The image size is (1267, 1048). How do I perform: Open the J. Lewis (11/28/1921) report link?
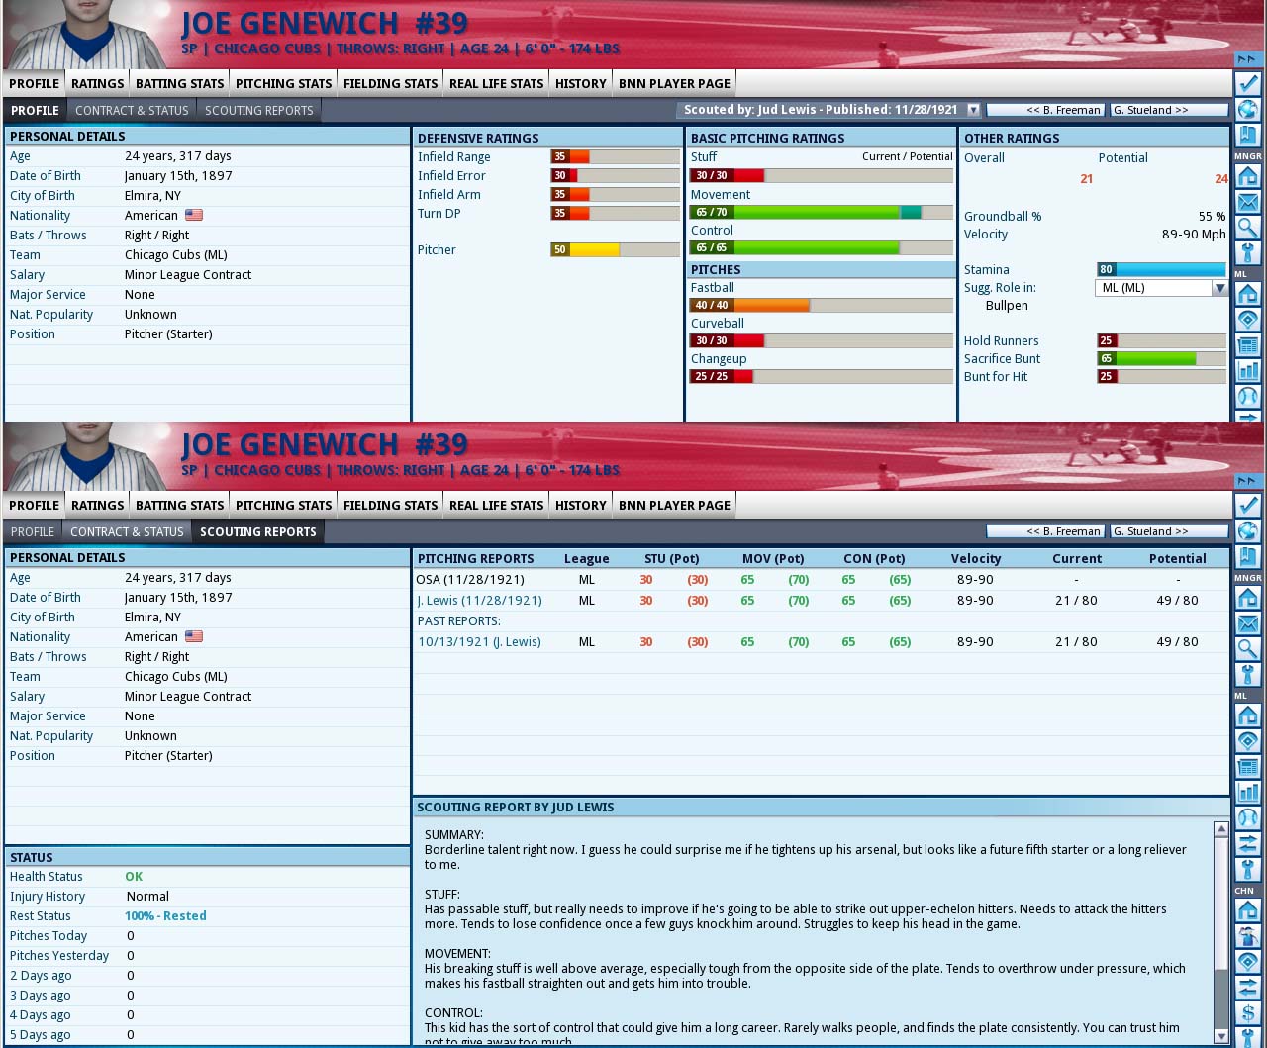[x=479, y=600]
